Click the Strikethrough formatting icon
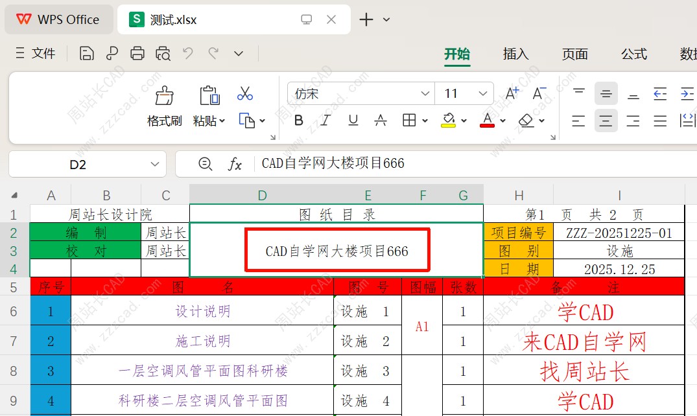Screen dimensions: 697x416 (381, 121)
